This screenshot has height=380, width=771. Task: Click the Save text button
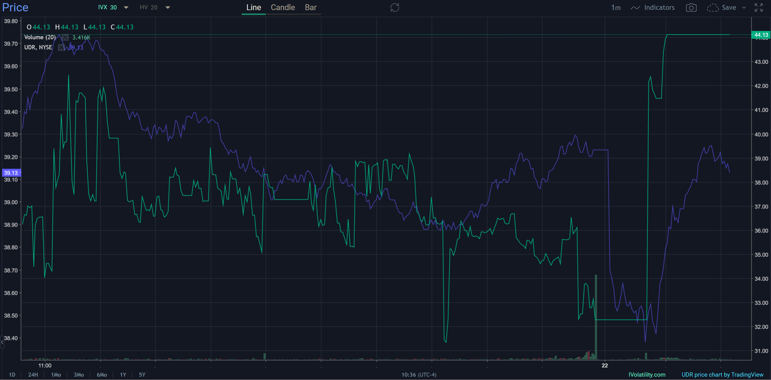click(729, 8)
